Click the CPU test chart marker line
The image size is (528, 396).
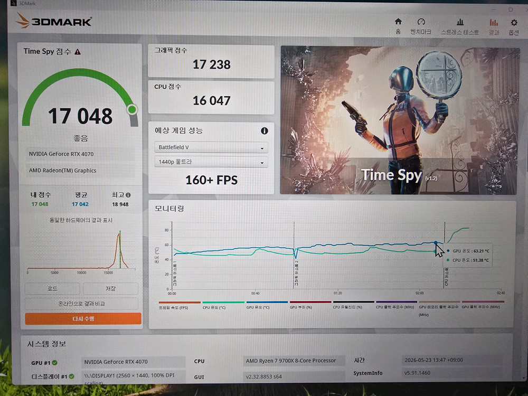[445, 255]
